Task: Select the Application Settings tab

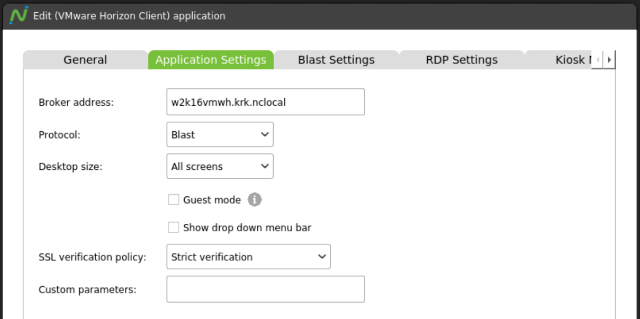Action: (x=211, y=60)
